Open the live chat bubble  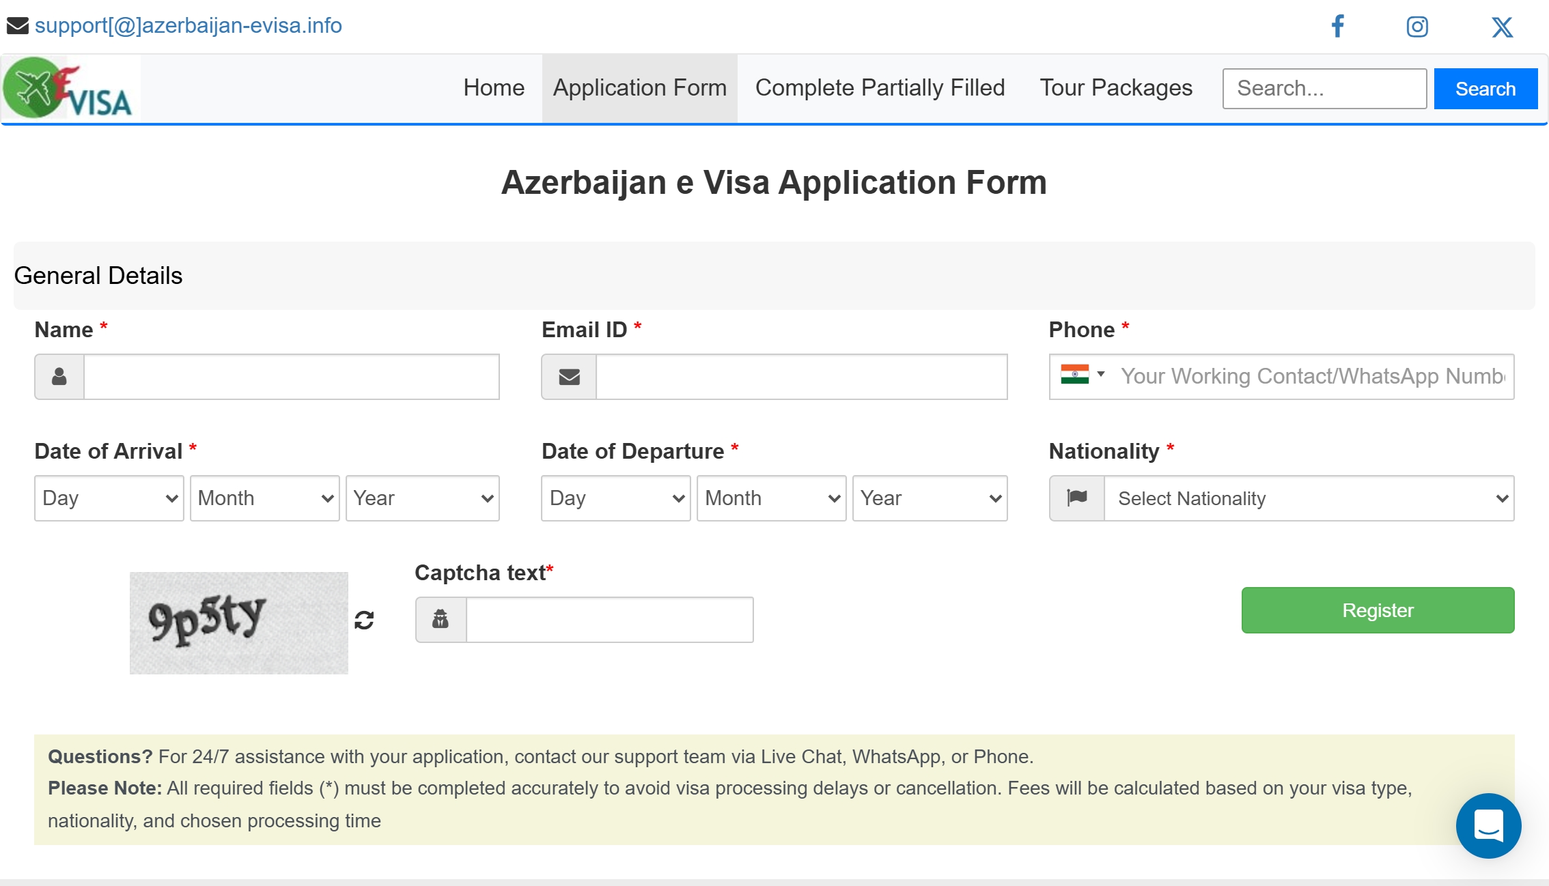[1488, 825]
